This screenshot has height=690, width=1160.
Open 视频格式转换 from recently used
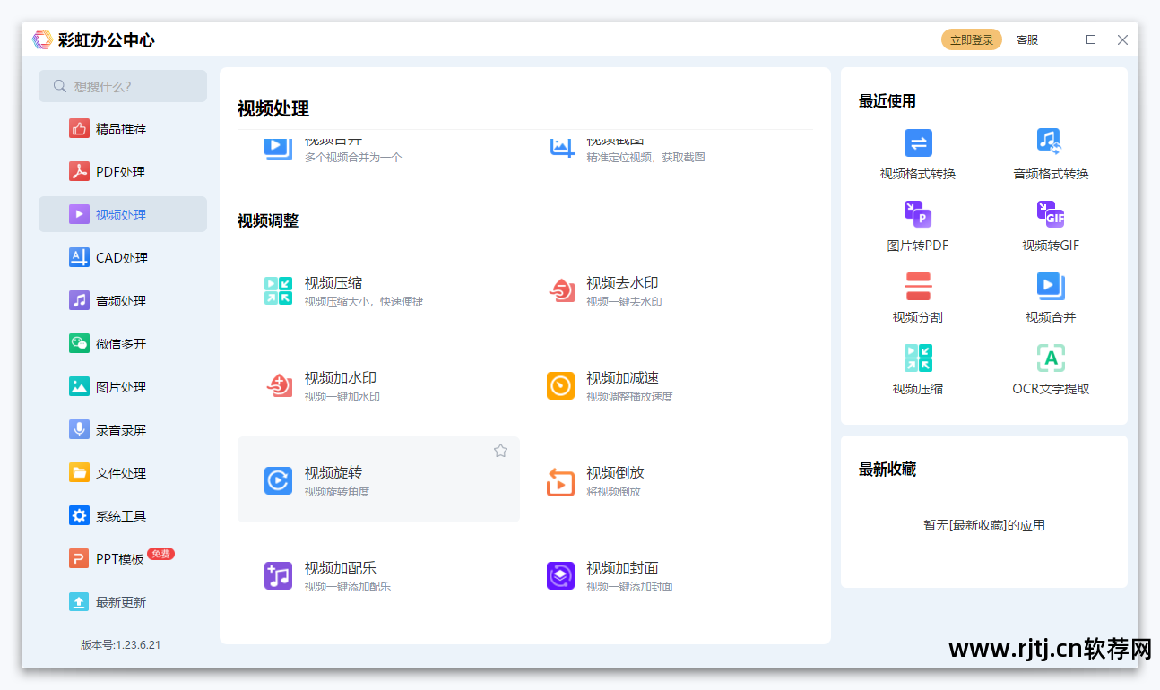click(x=918, y=154)
